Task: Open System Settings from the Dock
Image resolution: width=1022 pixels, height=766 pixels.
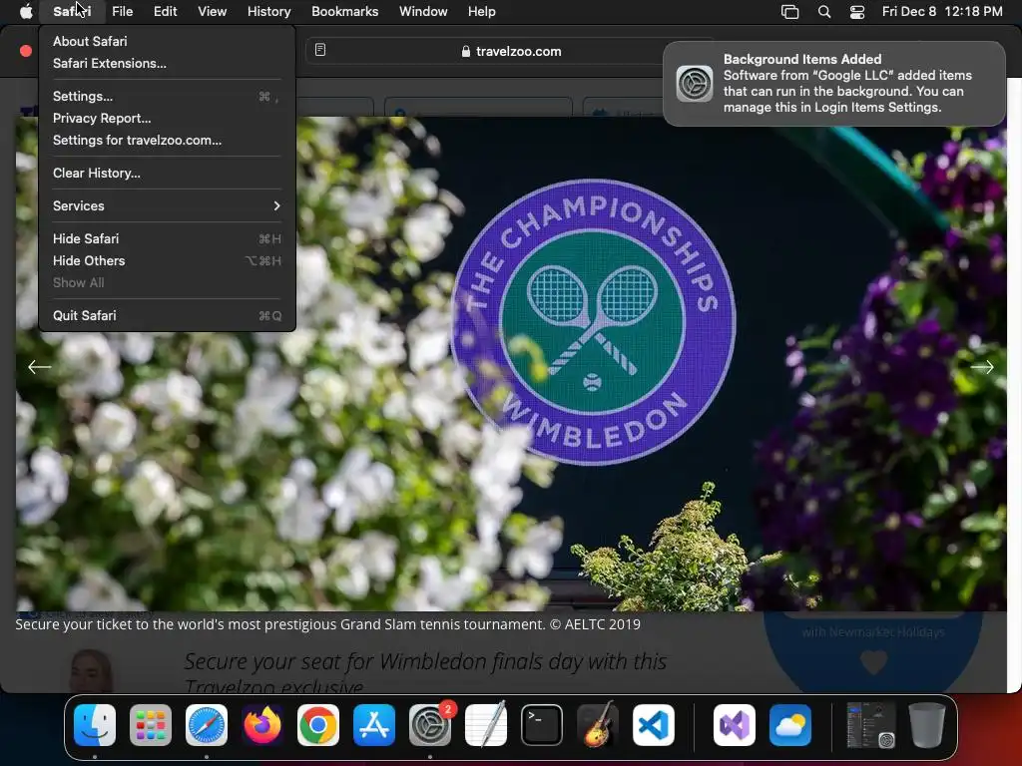Action: [x=430, y=725]
